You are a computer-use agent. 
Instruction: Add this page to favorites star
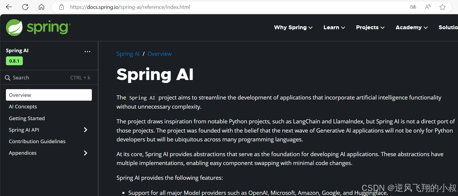tap(443, 7)
